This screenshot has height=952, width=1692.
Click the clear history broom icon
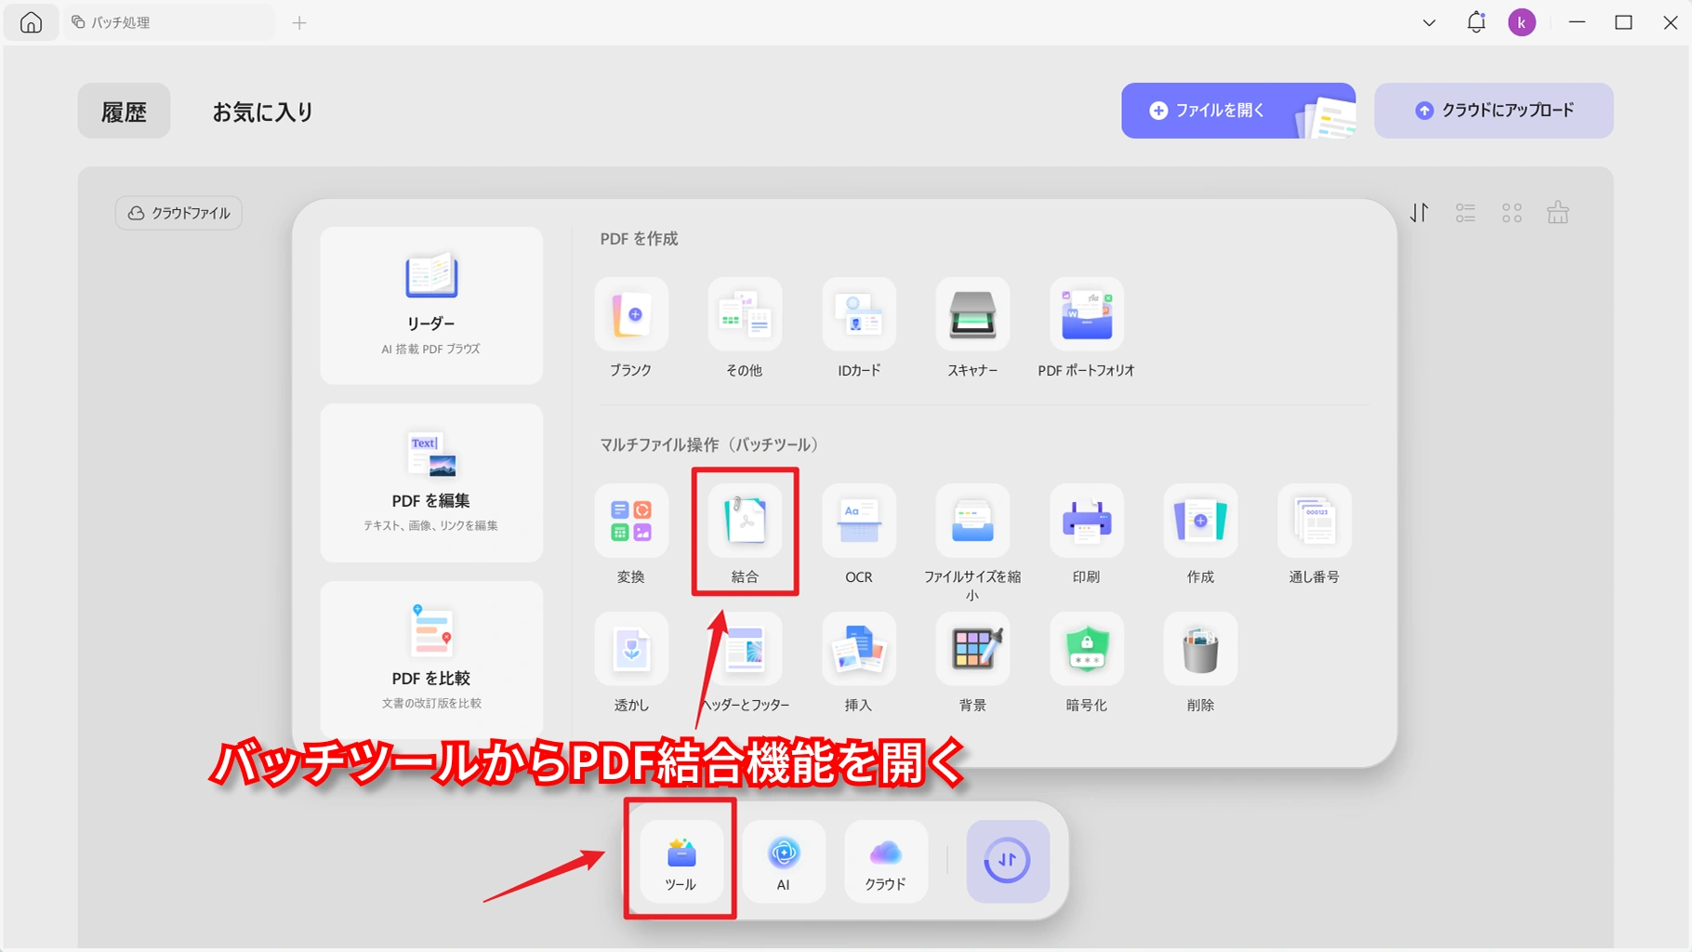pos(1558,213)
